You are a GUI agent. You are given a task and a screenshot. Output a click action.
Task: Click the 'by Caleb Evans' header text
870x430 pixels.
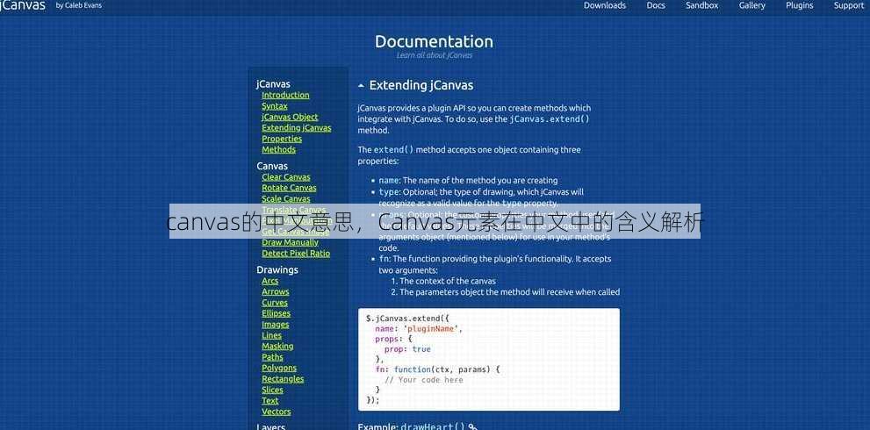coord(79,5)
